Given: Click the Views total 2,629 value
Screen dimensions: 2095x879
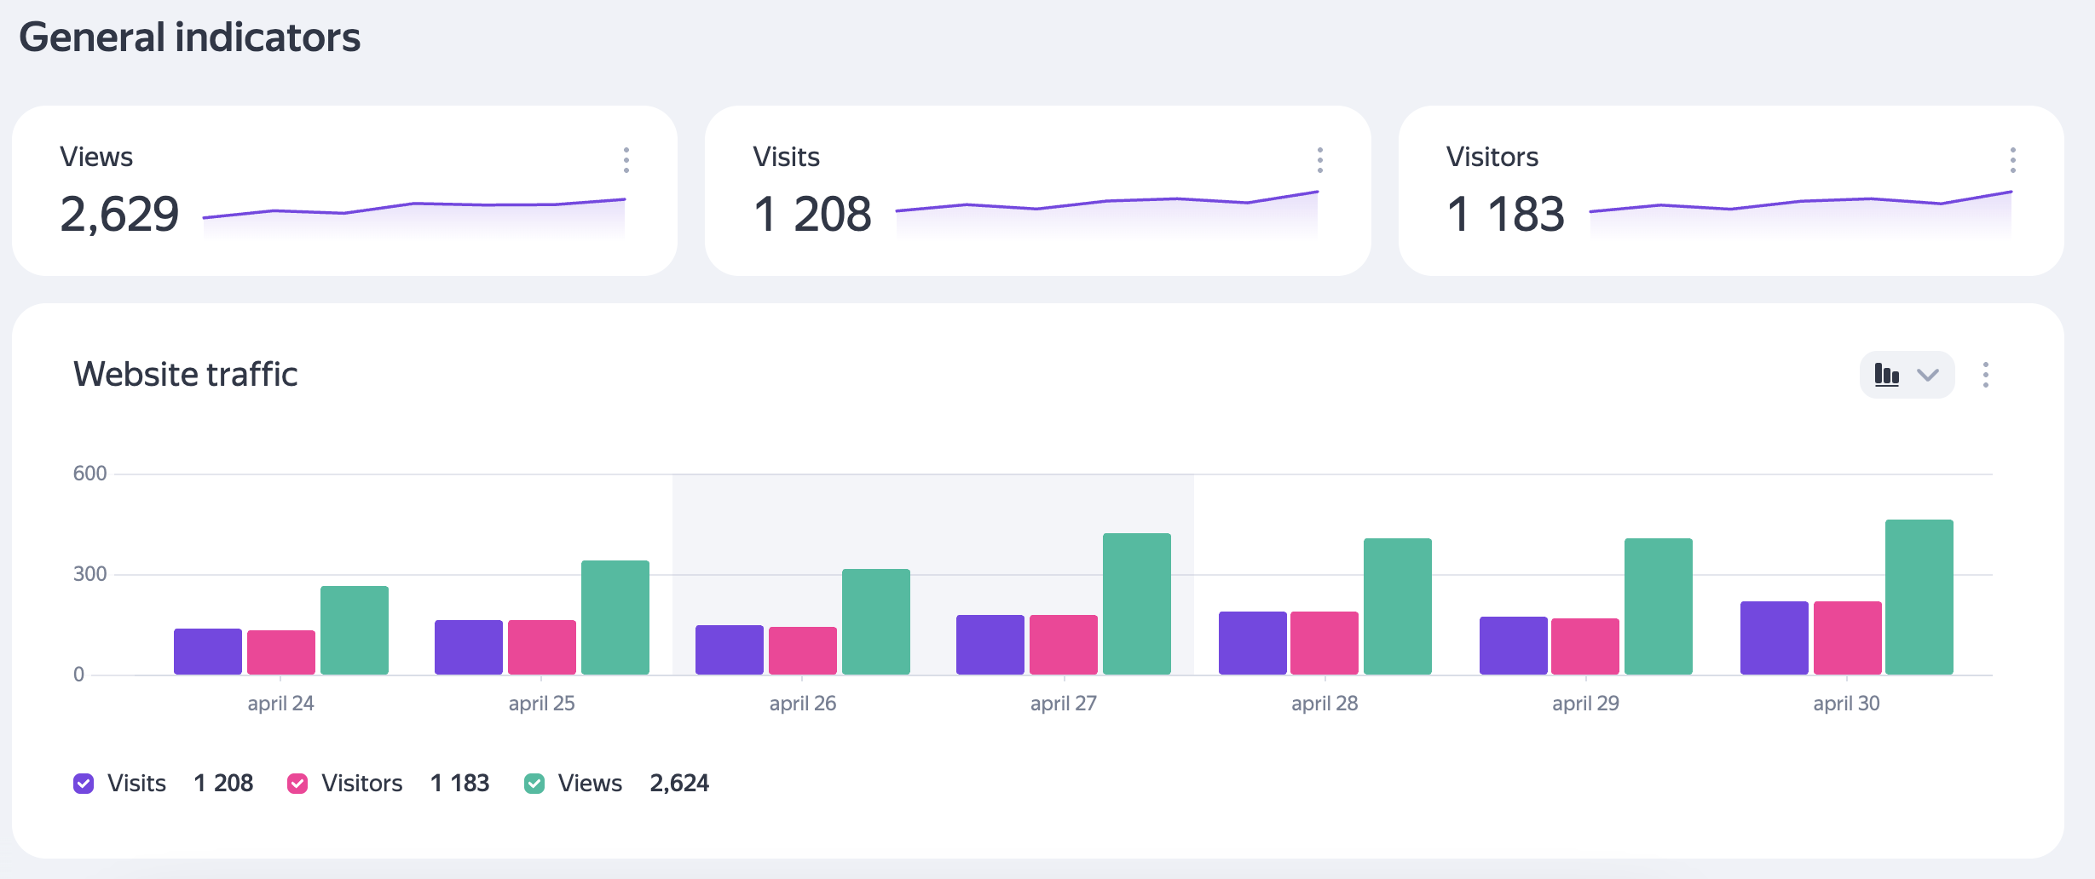Looking at the screenshot, I should point(119,215).
